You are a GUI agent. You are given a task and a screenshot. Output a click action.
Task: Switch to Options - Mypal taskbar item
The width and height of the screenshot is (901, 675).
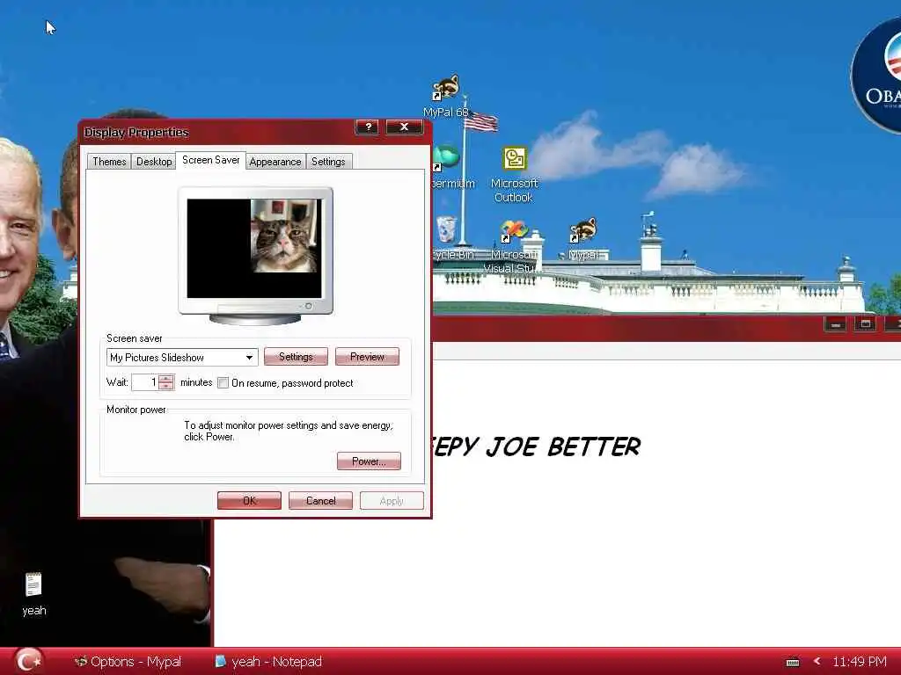pyautogui.click(x=128, y=662)
